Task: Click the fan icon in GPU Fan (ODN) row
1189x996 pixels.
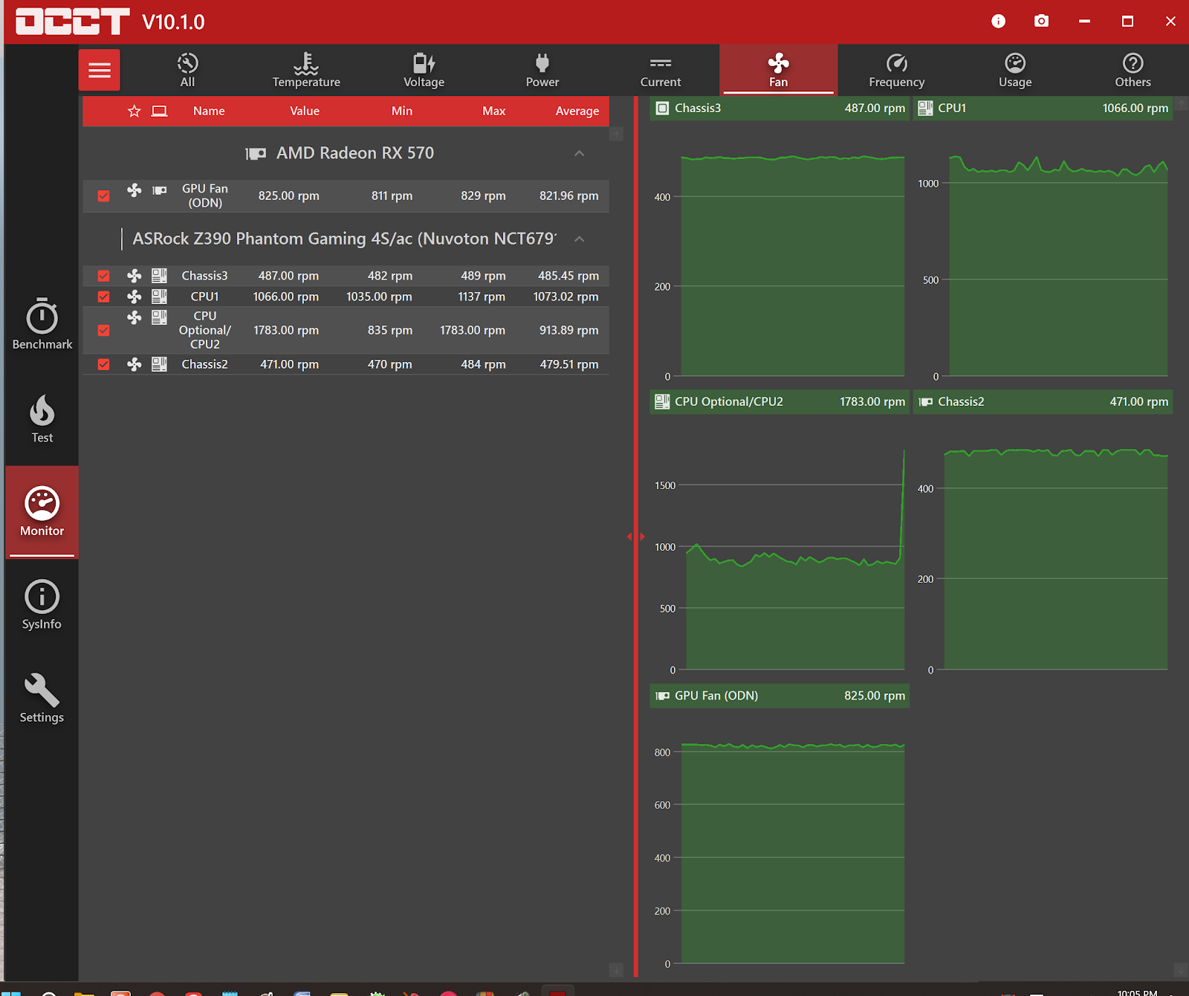Action: pos(135,190)
